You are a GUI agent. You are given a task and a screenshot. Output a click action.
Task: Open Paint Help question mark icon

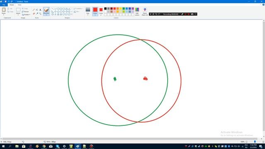[x=263, y=5]
